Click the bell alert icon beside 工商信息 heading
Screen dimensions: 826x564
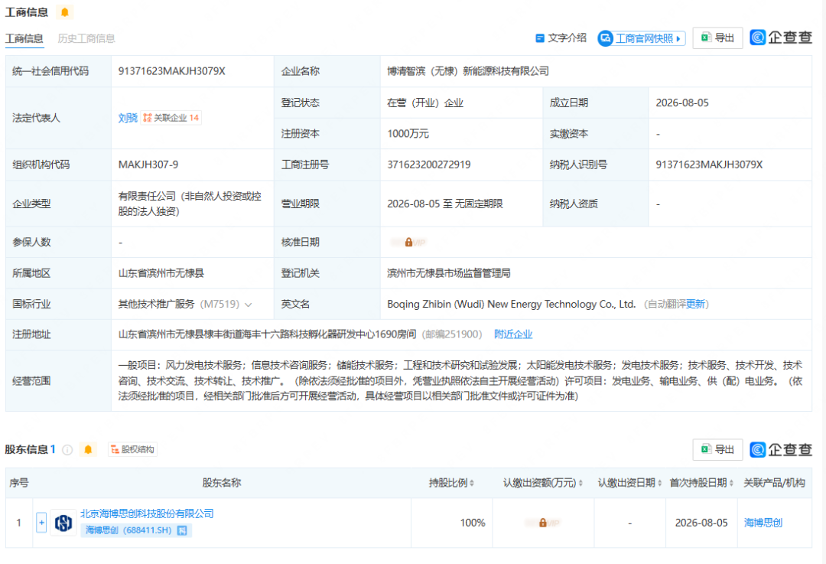tap(65, 12)
